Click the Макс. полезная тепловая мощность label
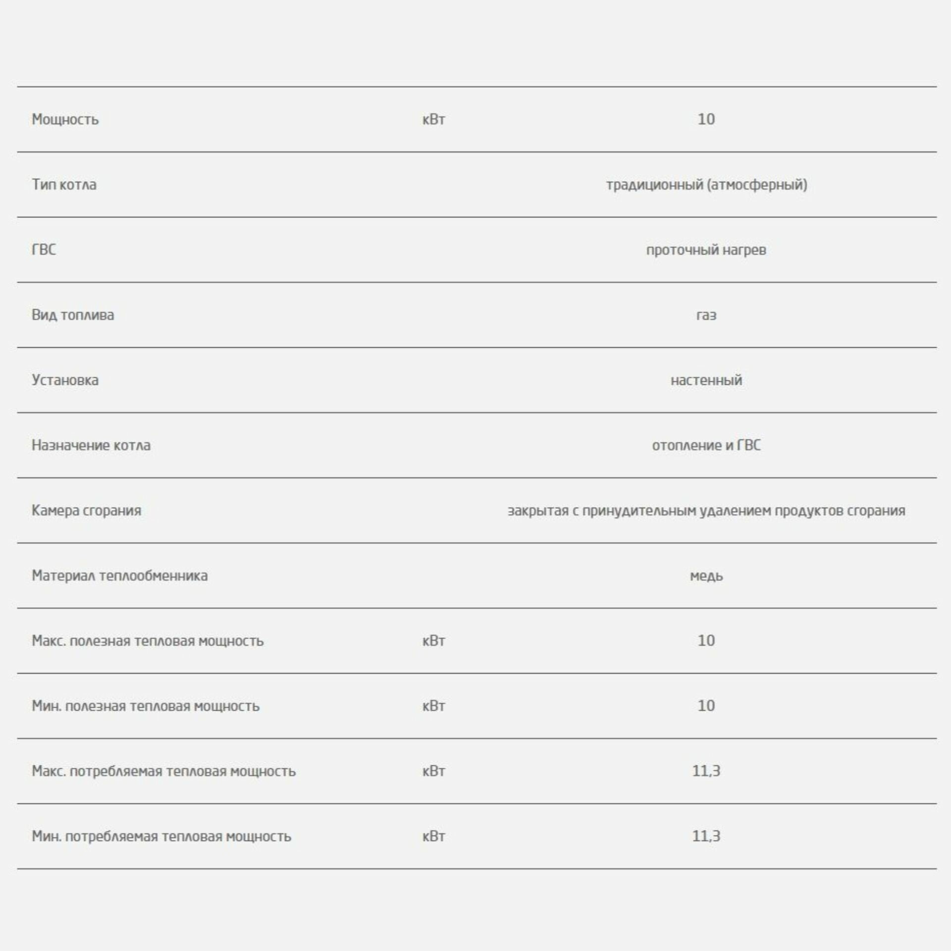Image resolution: width=951 pixels, height=951 pixels. tap(148, 641)
